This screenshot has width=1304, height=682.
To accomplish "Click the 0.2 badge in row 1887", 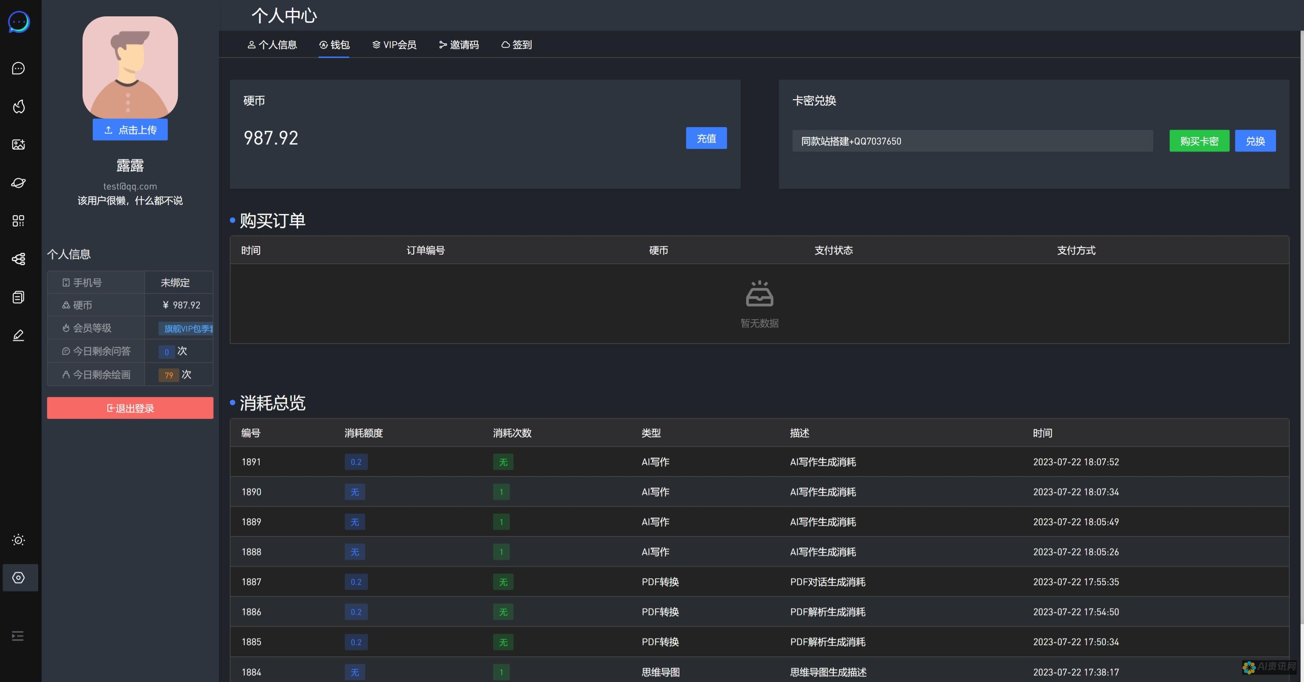I will pyautogui.click(x=357, y=582).
